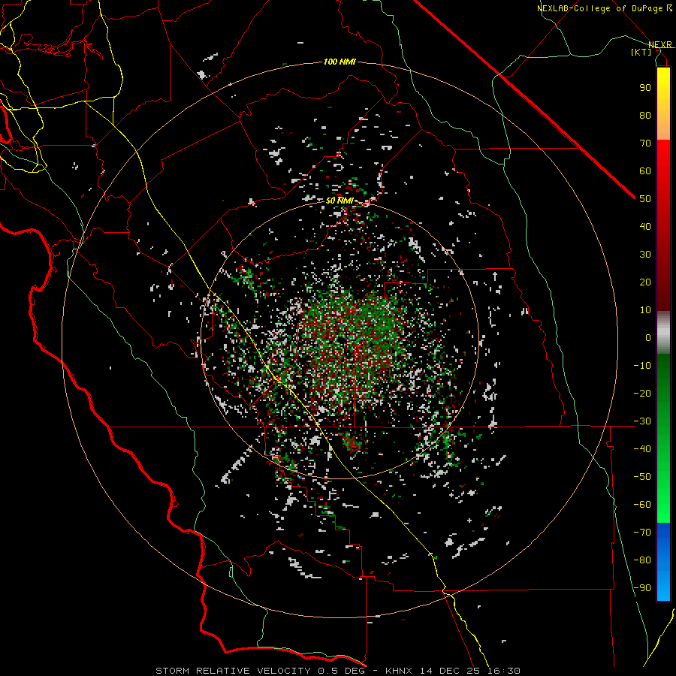This screenshot has height=676, width=676.
Task: Select the 80 value on velocity scale
Action: click(645, 115)
